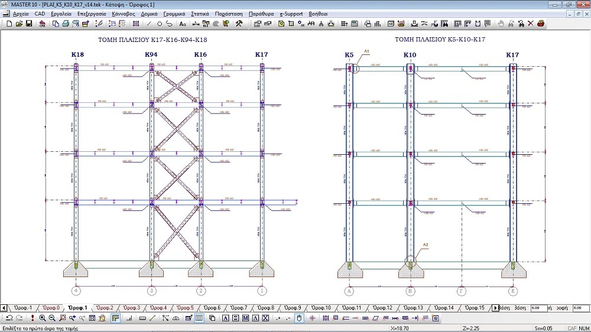Click the first 6.00 value field
This screenshot has width=591, height=332.
pyautogui.click(x=538, y=308)
